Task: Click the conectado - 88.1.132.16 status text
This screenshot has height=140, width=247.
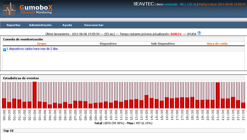Action: pos(180,4)
